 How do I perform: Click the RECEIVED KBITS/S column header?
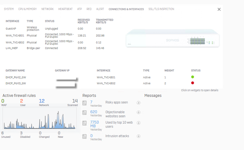84,21
